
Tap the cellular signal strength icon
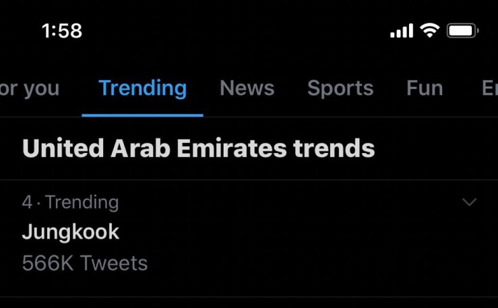tap(401, 31)
